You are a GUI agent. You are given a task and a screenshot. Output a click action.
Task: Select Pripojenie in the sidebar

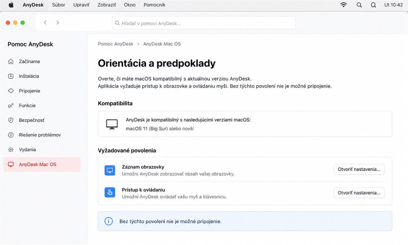[42, 91]
